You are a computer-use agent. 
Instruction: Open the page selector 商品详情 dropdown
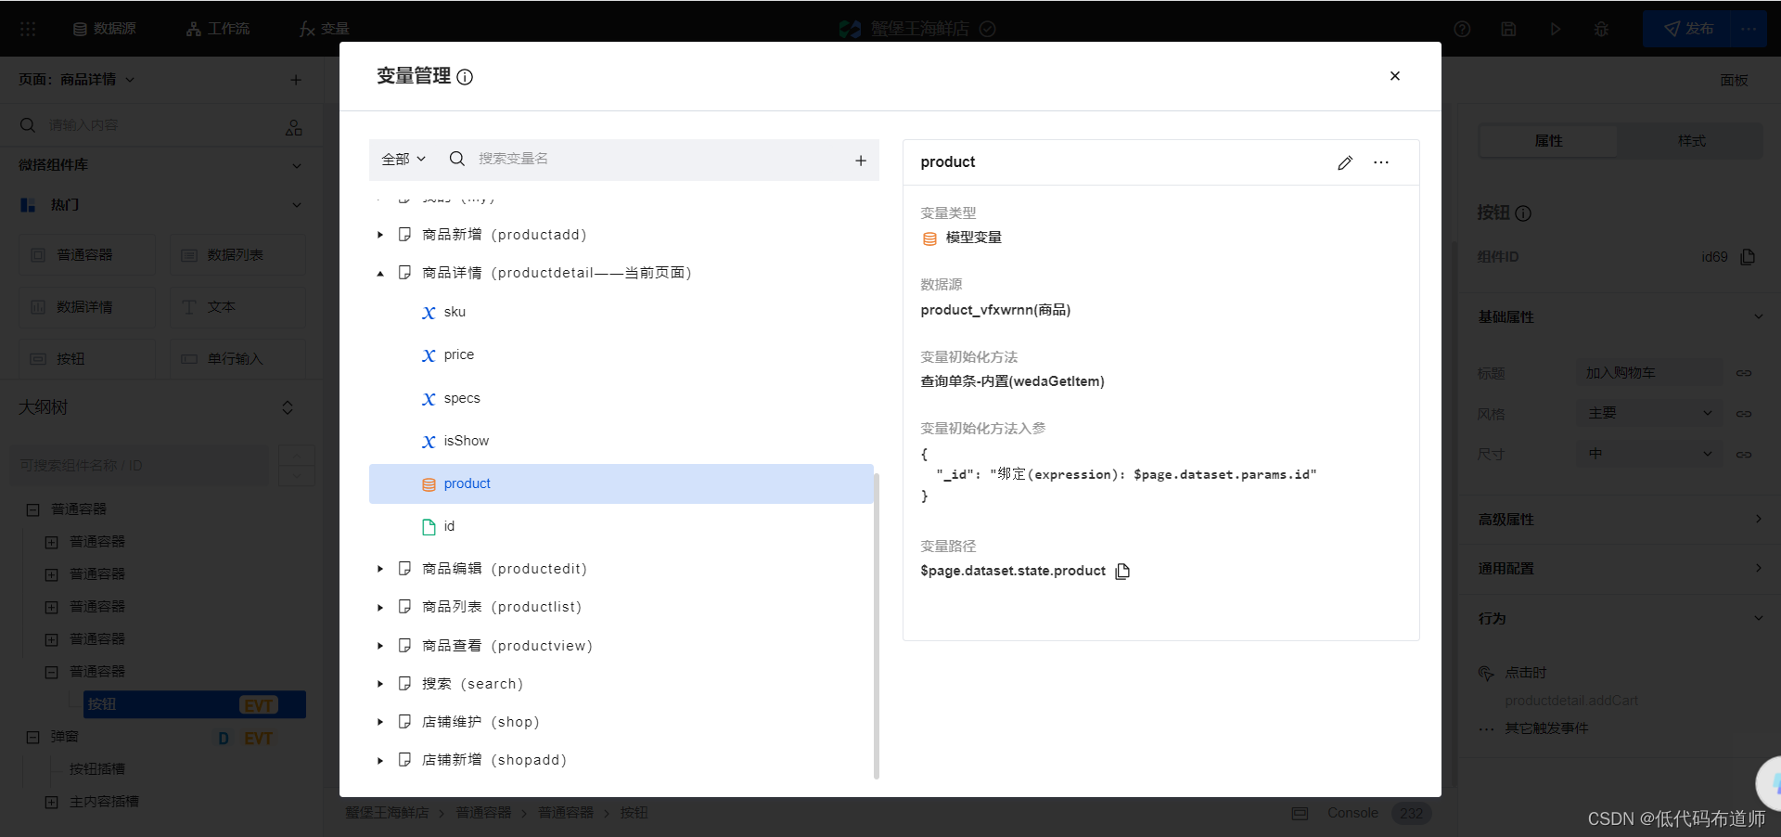coord(77,80)
